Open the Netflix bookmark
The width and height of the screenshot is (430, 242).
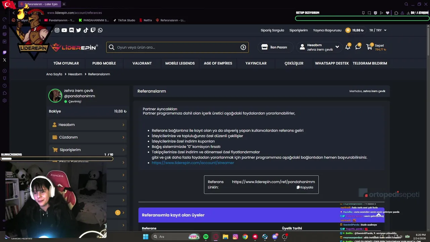click(x=146, y=20)
